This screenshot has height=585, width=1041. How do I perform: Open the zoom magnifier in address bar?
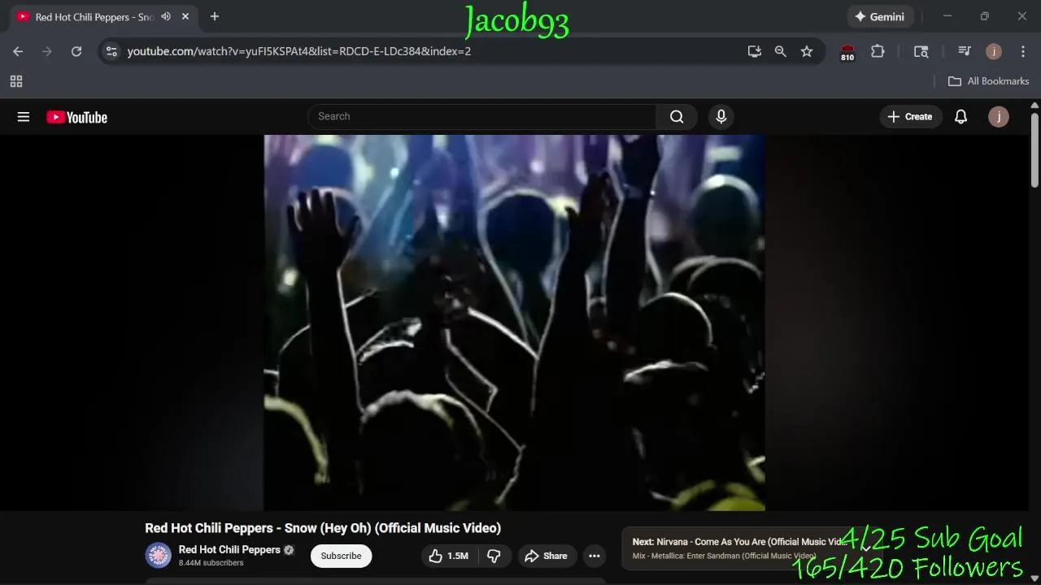[x=781, y=51]
